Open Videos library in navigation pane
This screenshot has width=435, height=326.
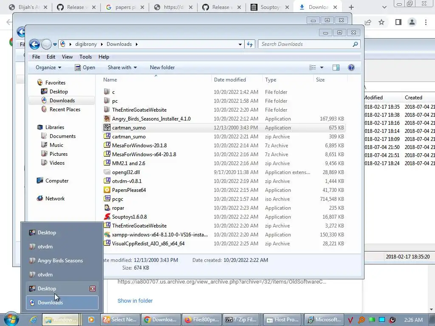(57, 163)
